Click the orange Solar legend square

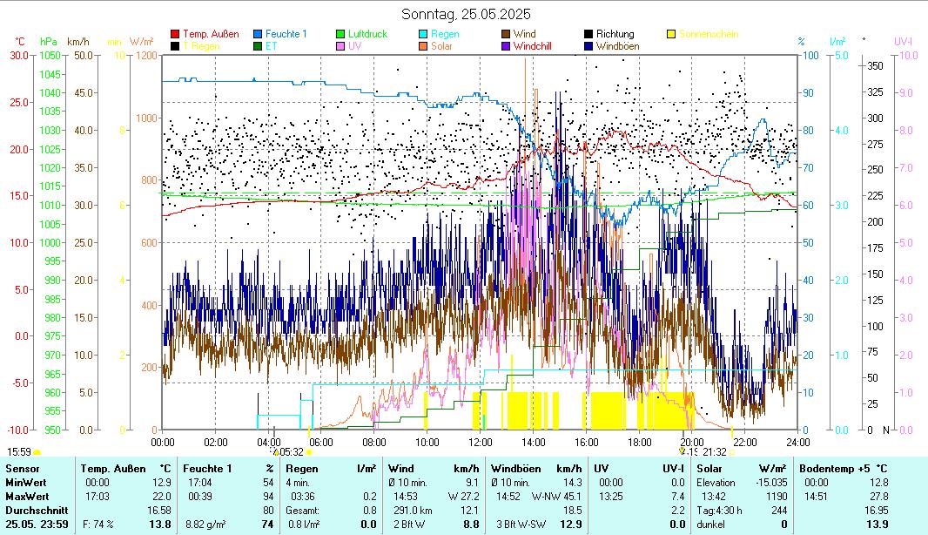tap(423, 46)
